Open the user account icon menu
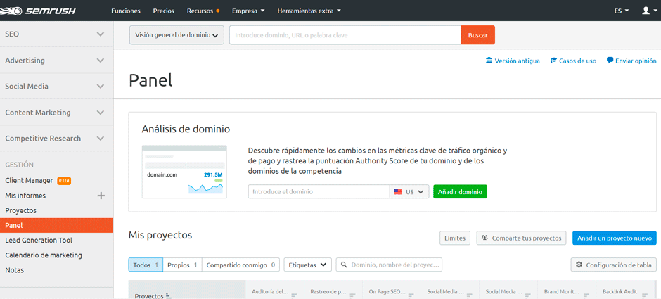Viewport: 661px width, 299px height. click(x=648, y=11)
